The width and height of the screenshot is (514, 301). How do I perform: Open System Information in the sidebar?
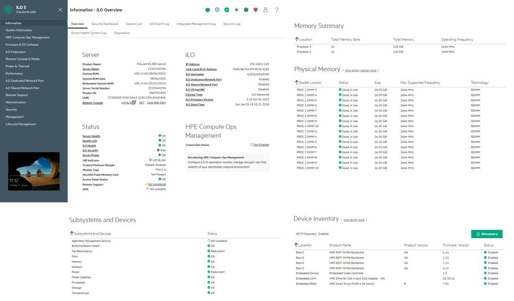[x=19, y=30]
